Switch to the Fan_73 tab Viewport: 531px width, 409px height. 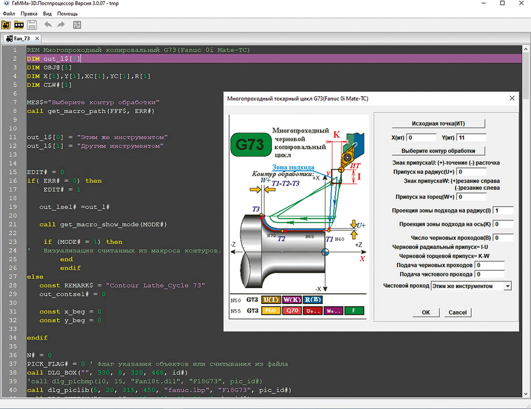click(x=21, y=39)
